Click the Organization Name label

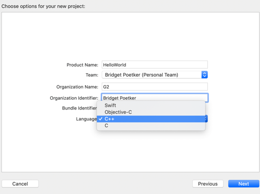click(x=77, y=87)
